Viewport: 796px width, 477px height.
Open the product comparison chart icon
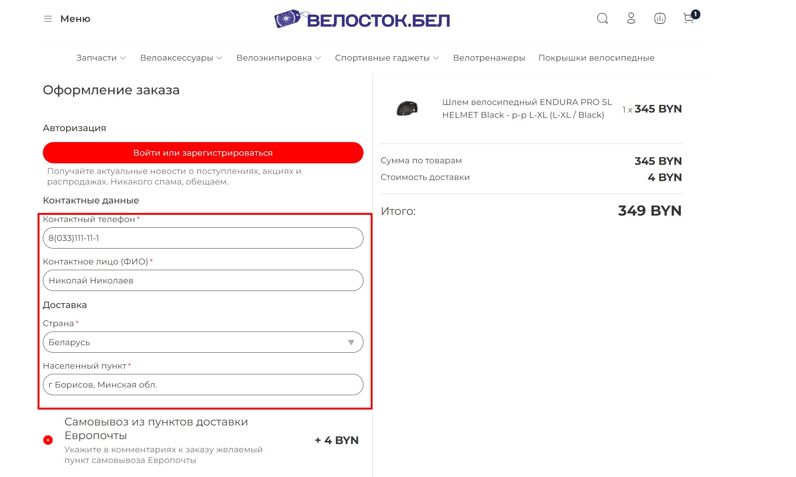click(x=660, y=18)
